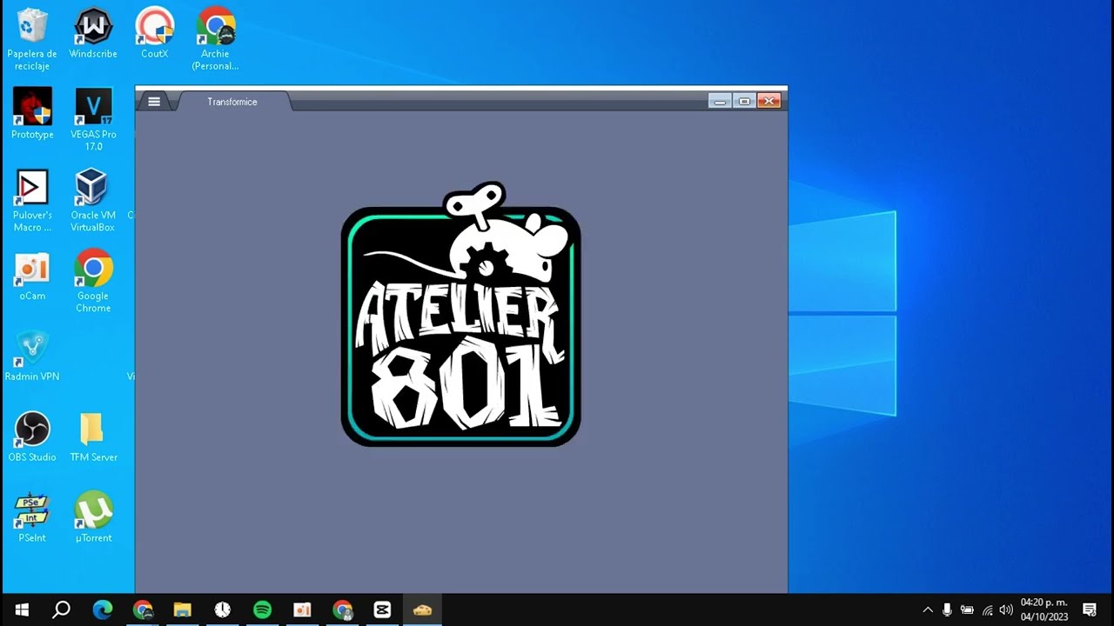Select the oCam desktop shortcut

point(32,276)
